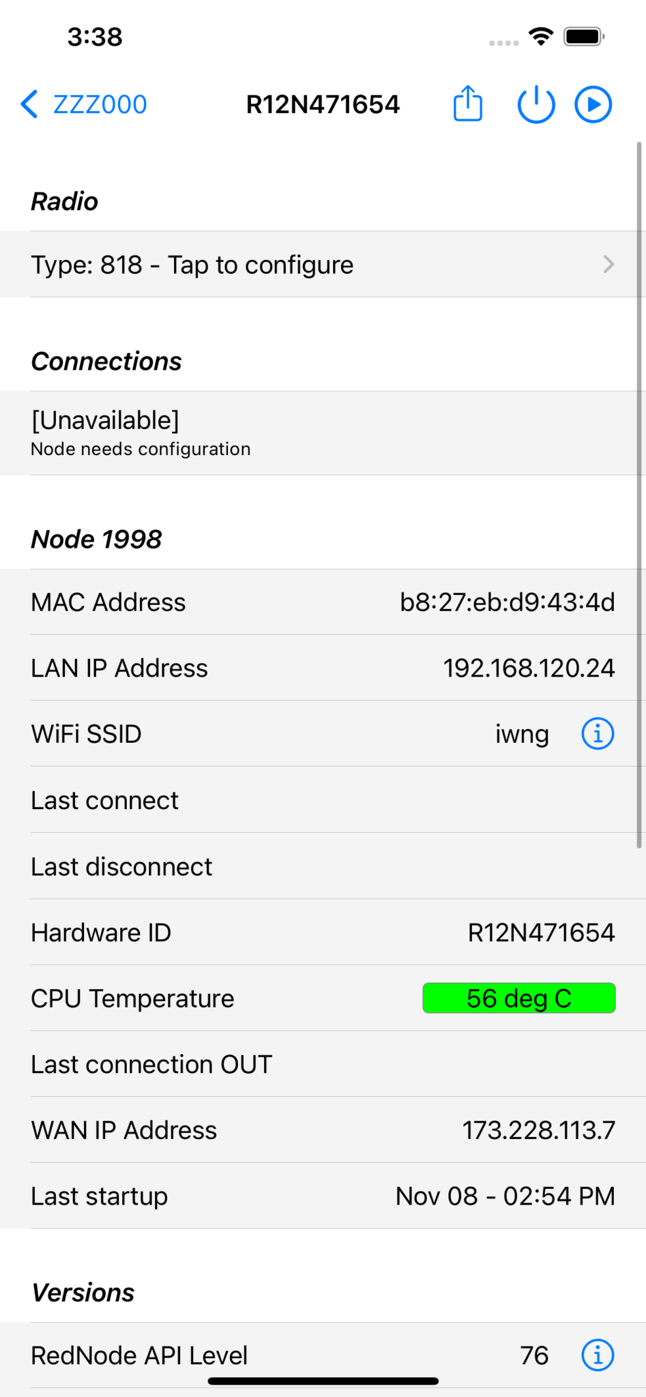Tap to configure the 818 radio
This screenshot has height=1397, width=646.
pyautogui.click(x=191, y=264)
